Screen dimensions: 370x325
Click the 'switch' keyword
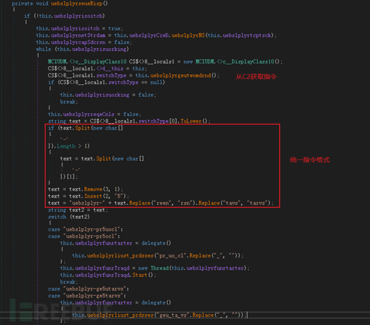click(57, 216)
